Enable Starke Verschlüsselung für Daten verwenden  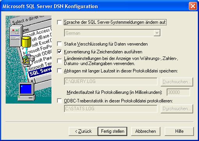[59, 44]
